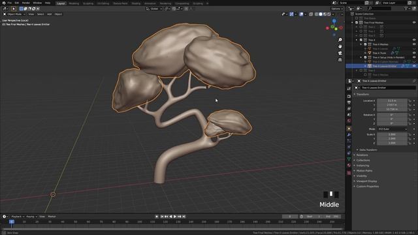Collapse the Tree Final Meshes collection
418x235 pixels.
(353, 23)
